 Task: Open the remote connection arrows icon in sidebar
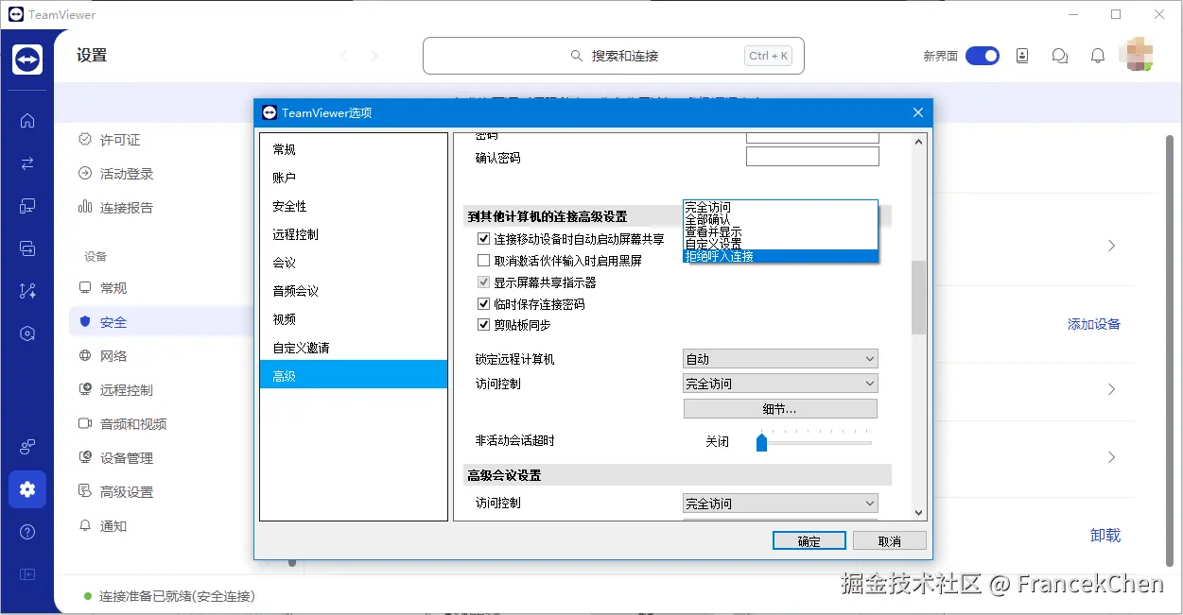[27, 163]
